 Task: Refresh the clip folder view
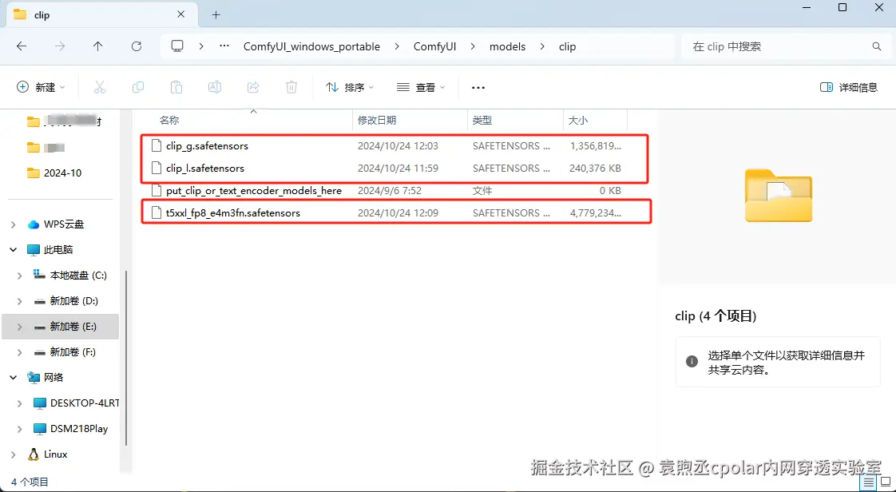click(136, 46)
